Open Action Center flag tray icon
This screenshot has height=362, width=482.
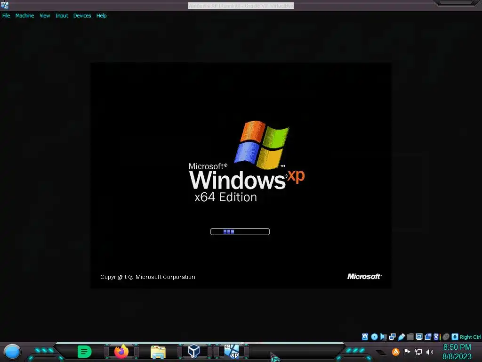pyautogui.click(x=407, y=352)
